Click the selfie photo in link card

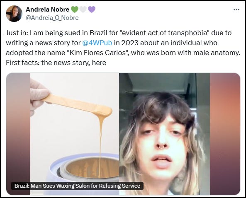(164, 134)
